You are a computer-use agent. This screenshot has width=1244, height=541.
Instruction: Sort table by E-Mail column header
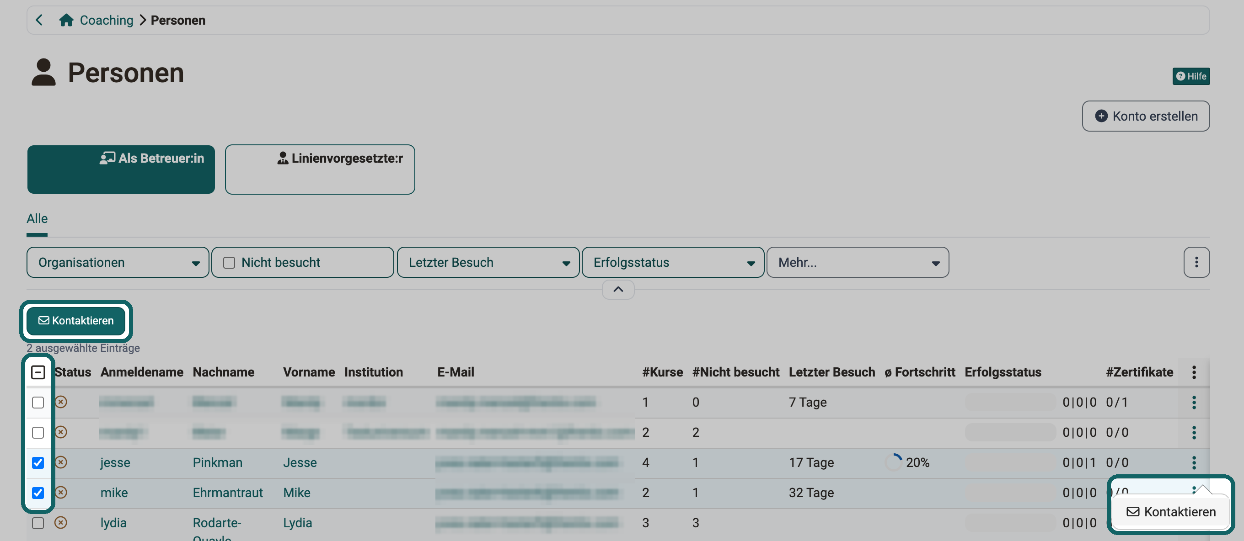[456, 372]
